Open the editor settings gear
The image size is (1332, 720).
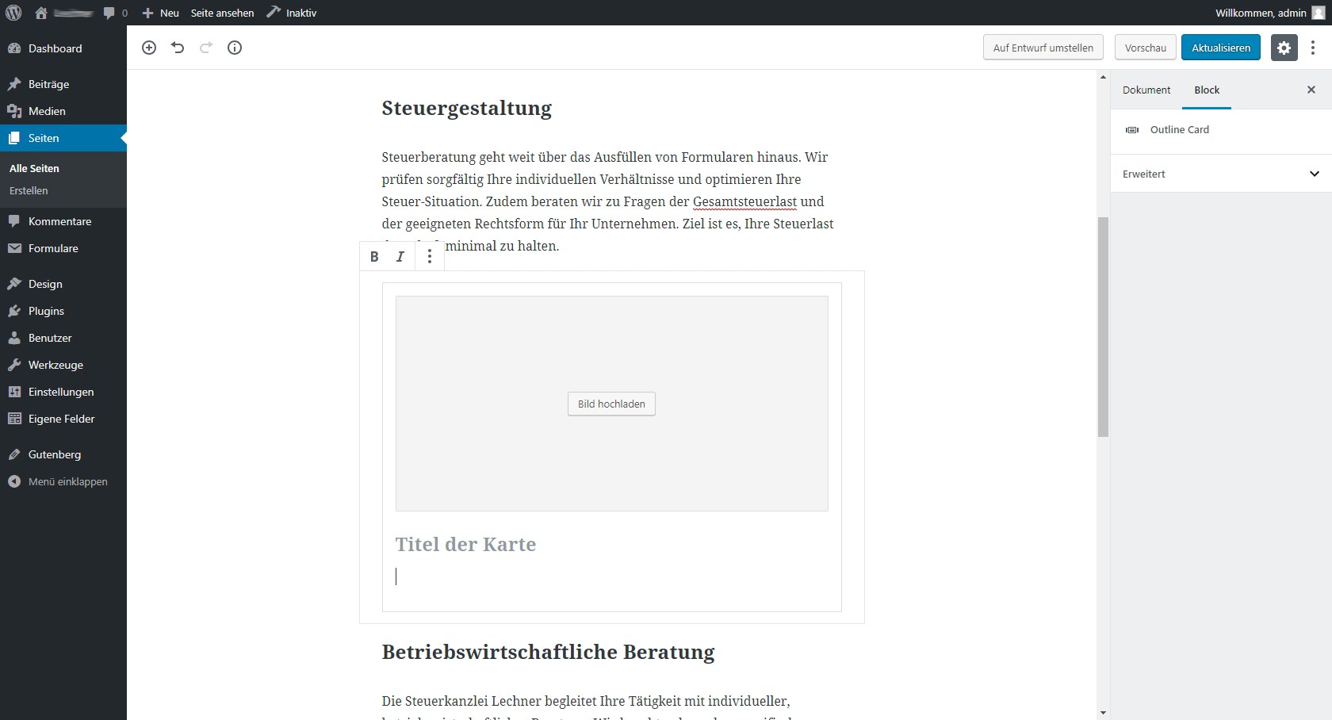1284,48
